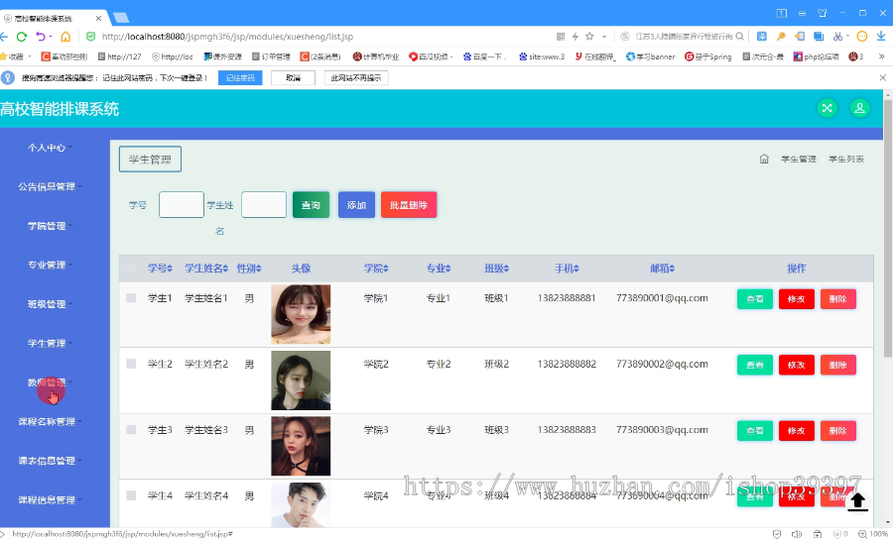Open 学生1 avatar thumbnail

(301, 314)
